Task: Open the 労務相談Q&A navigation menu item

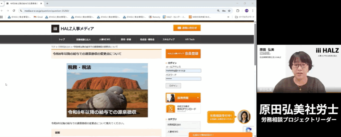Action: [83, 39]
